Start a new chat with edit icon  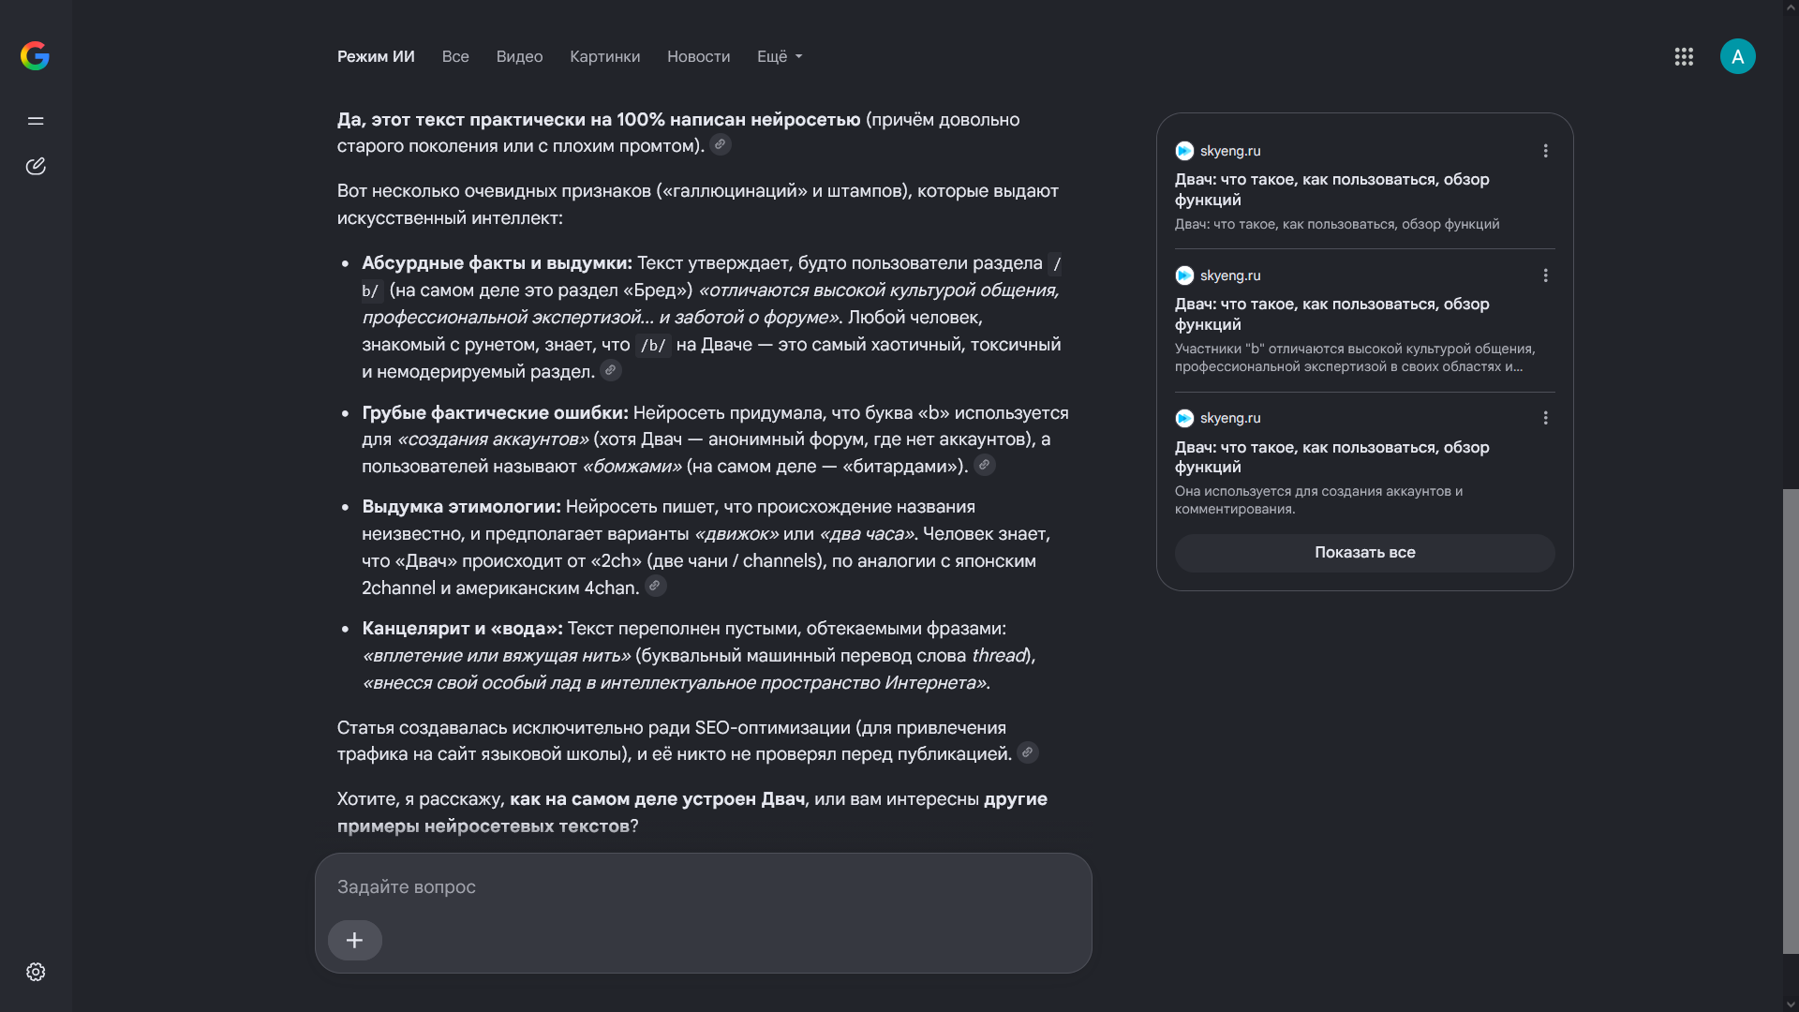click(36, 167)
